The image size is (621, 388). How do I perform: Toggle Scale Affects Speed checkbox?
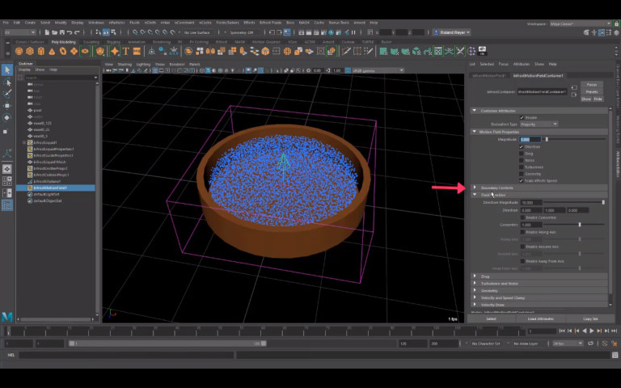tap(522, 180)
